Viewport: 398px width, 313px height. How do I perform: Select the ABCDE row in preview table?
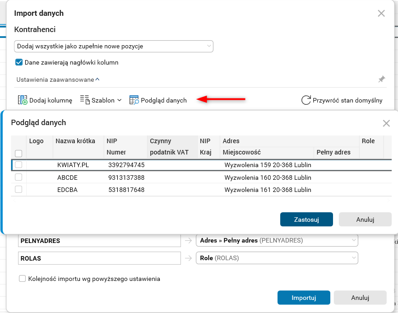(x=68, y=178)
